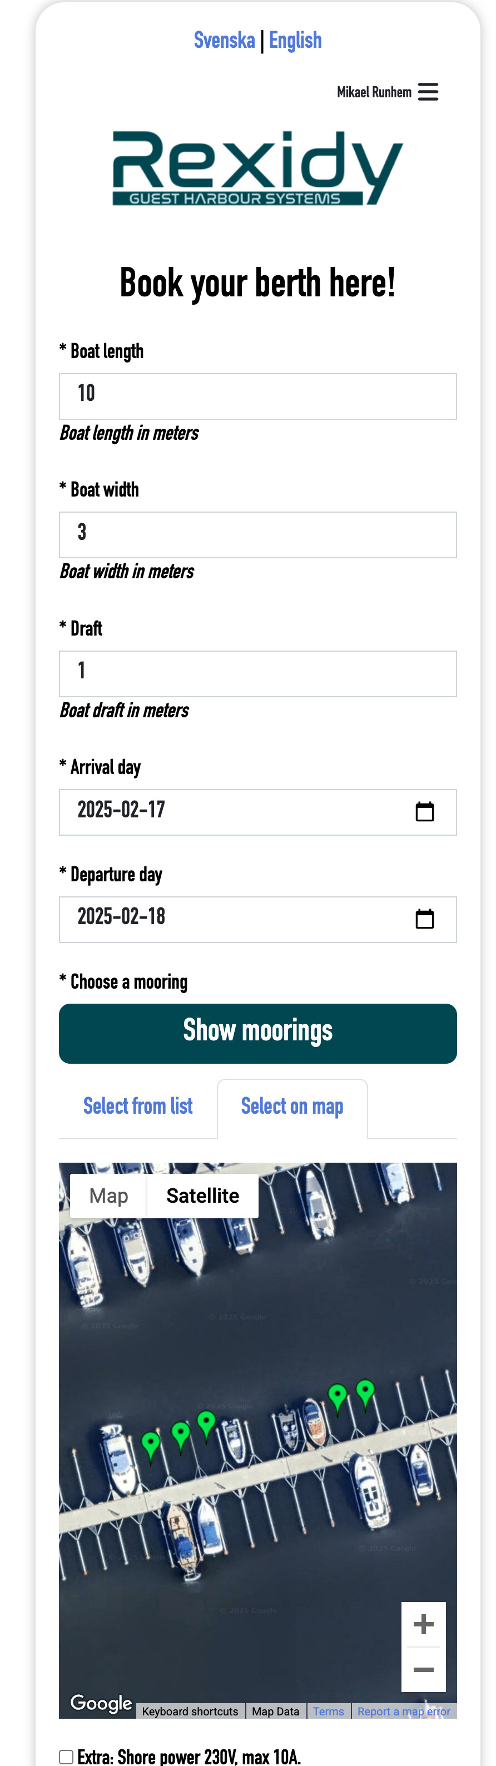Click the Google logo on the map

pos(101,1703)
